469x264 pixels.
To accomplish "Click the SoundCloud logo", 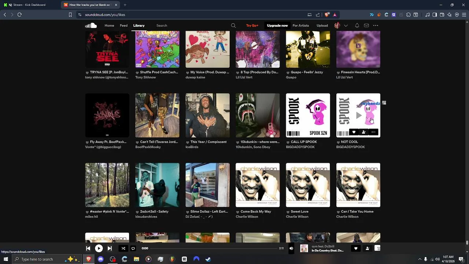I will (91, 25).
